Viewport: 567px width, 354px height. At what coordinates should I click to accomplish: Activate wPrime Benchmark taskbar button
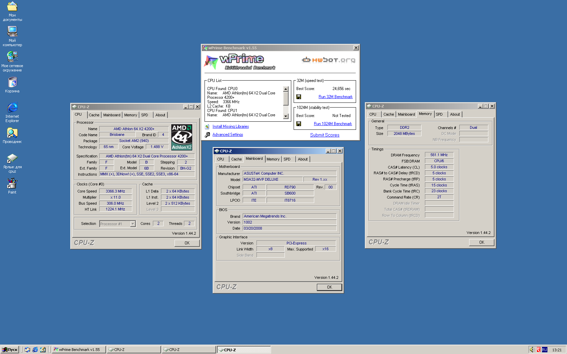pos(79,350)
